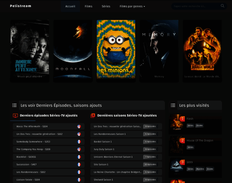
Task: Click the 10 épisodes badge for Silo
Action: [x=150, y=164]
